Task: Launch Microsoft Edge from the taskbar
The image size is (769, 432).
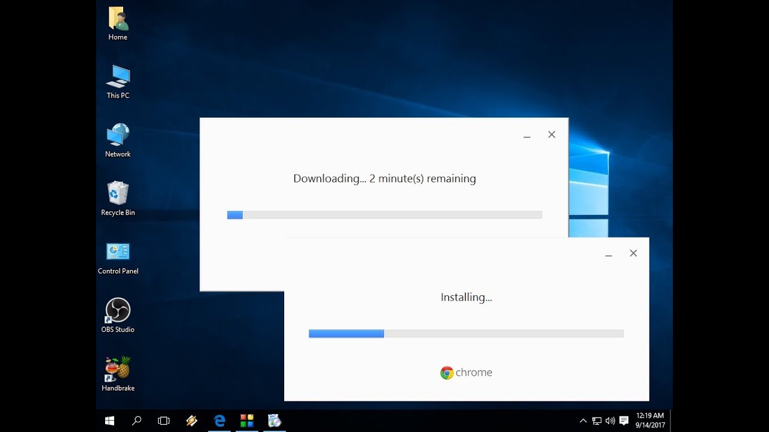Action: 219,421
